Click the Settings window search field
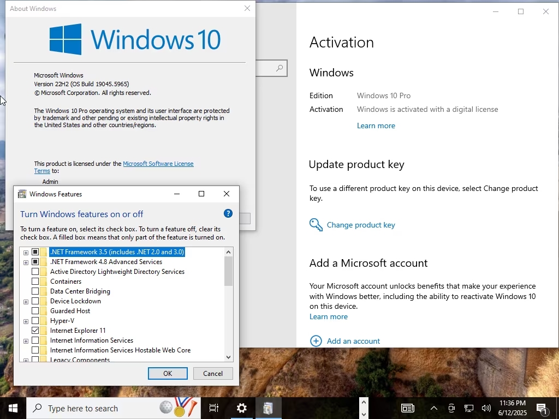The width and height of the screenshot is (559, 419). [271, 68]
